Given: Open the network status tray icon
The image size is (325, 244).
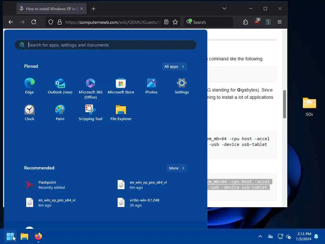Looking at the screenshot, I should tap(280, 236).
